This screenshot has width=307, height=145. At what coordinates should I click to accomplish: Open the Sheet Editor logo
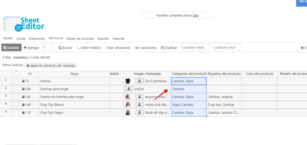point(24,24)
